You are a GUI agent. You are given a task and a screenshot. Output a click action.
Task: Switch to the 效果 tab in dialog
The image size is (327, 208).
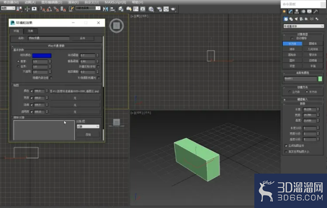pos(31,31)
